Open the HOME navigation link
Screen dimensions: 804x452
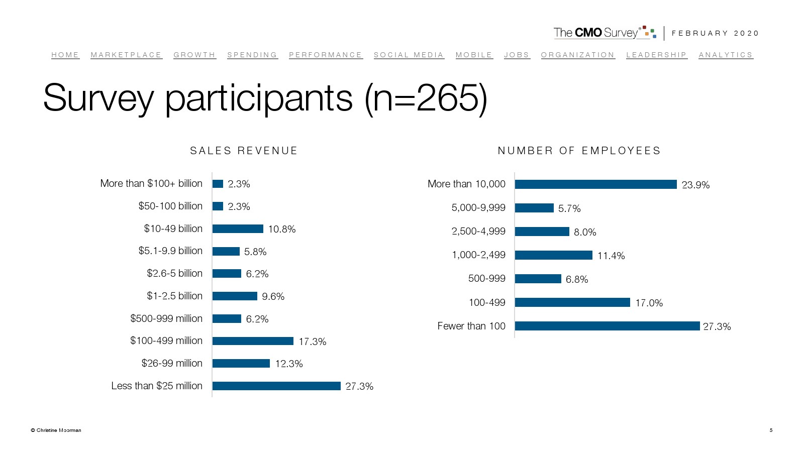pyautogui.click(x=65, y=55)
